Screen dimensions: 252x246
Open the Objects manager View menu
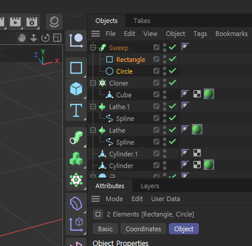point(150,34)
